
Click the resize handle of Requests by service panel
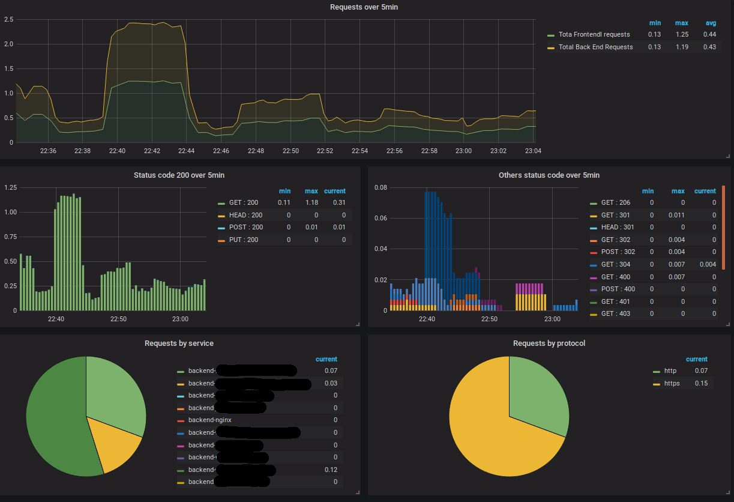click(358, 492)
